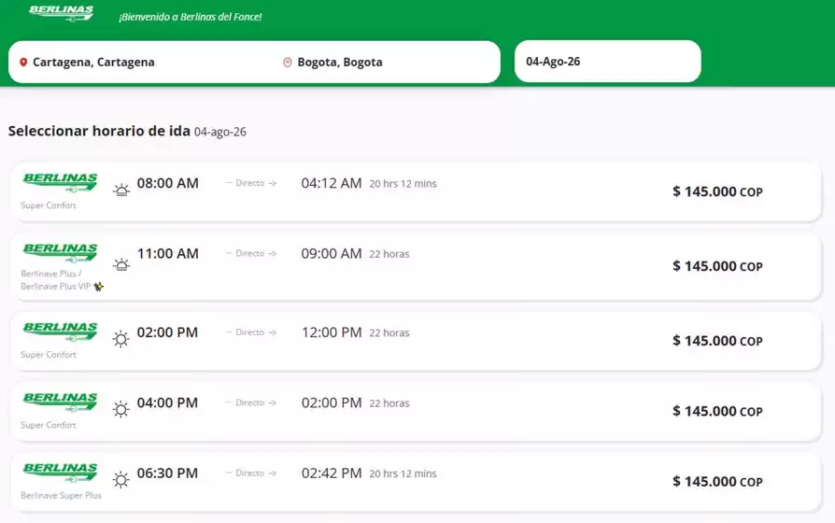Click Directo label on the 11:00 AM trip
Image resolution: width=835 pixels, height=523 pixels.
[250, 253]
